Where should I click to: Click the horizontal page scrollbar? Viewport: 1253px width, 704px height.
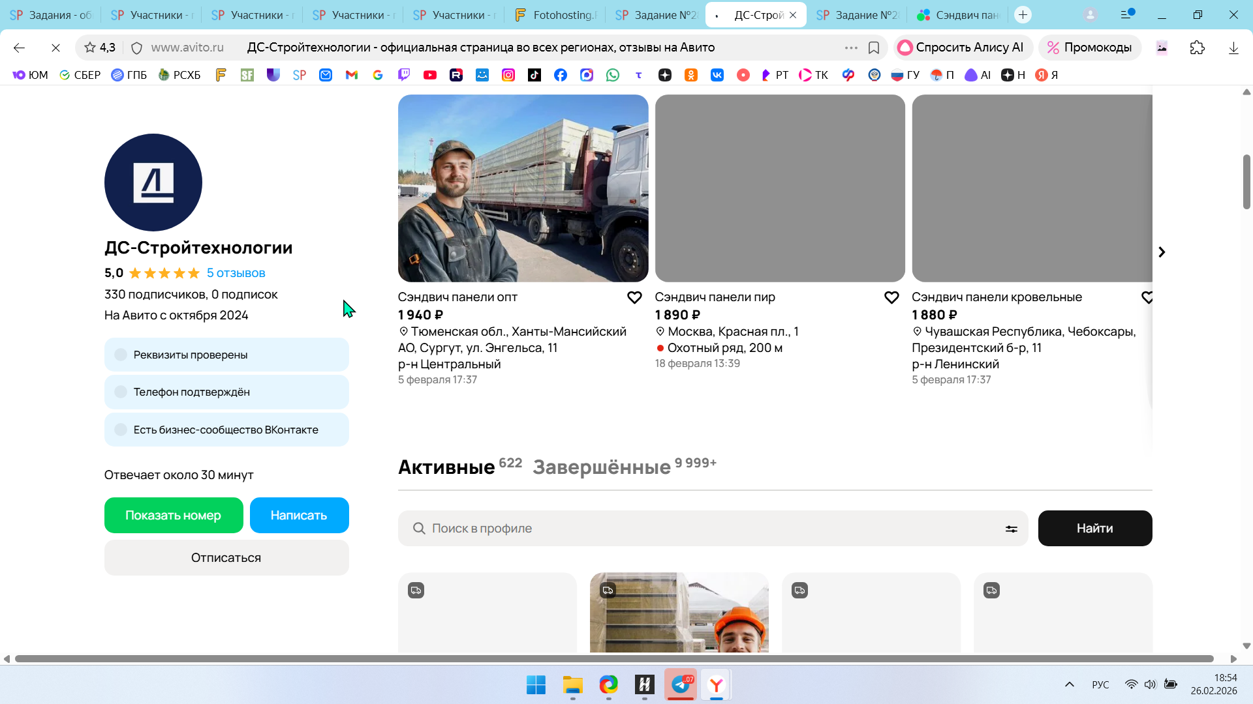pos(613,658)
